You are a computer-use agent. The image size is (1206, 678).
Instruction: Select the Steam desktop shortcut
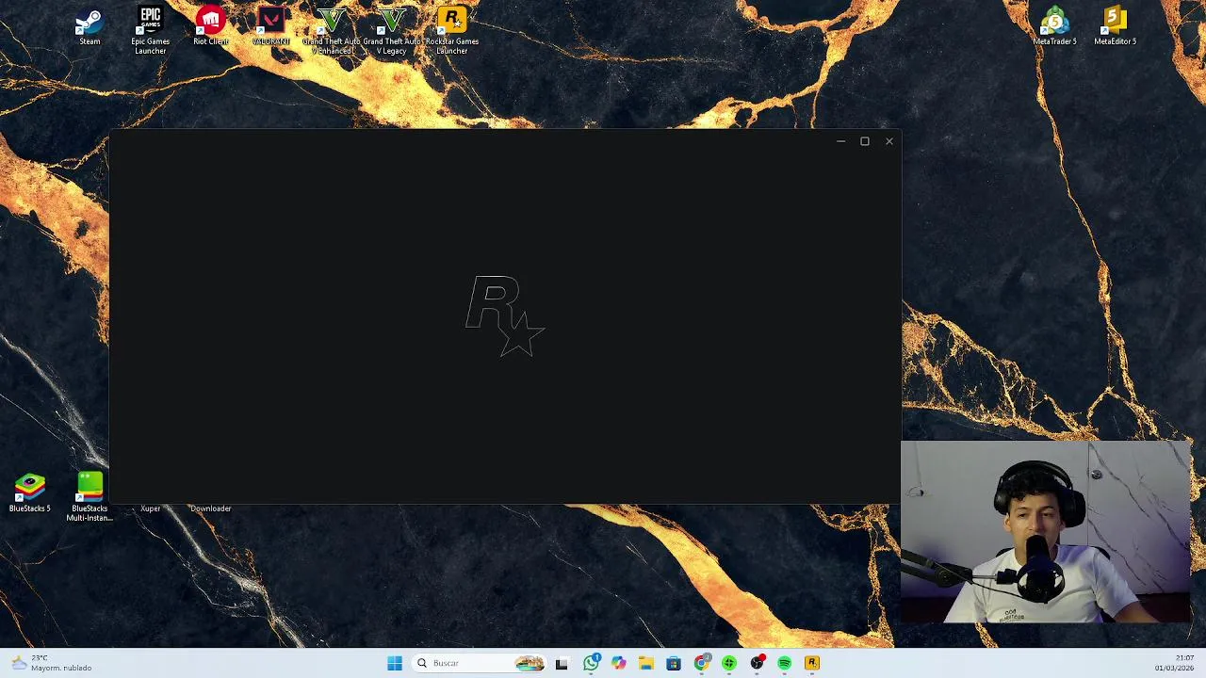click(x=90, y=26)
